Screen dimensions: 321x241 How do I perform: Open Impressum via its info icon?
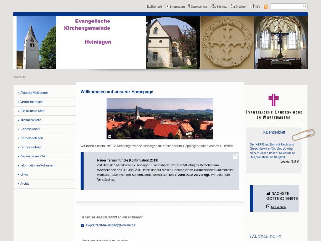[167, 6]
